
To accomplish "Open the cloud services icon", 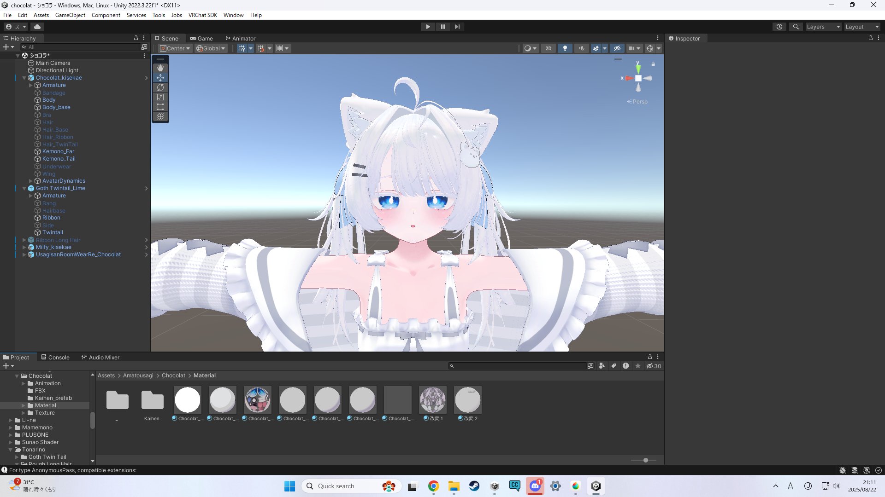I will coord(37,27).
